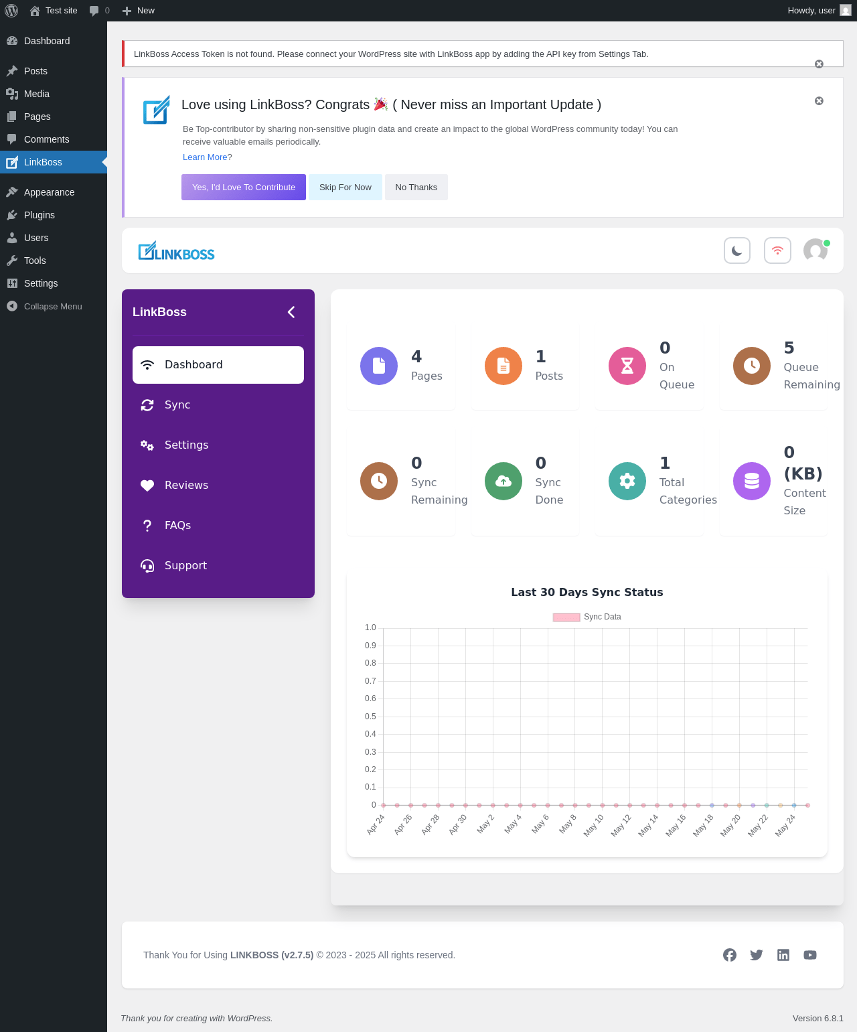Image resolution: width=857 pixels, height=1032 pixels.
Task: Click the orange Posts icon
Action: [503, 366]
